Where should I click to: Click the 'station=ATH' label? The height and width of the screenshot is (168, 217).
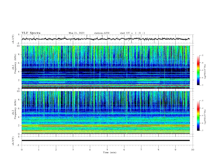(102, 33)
